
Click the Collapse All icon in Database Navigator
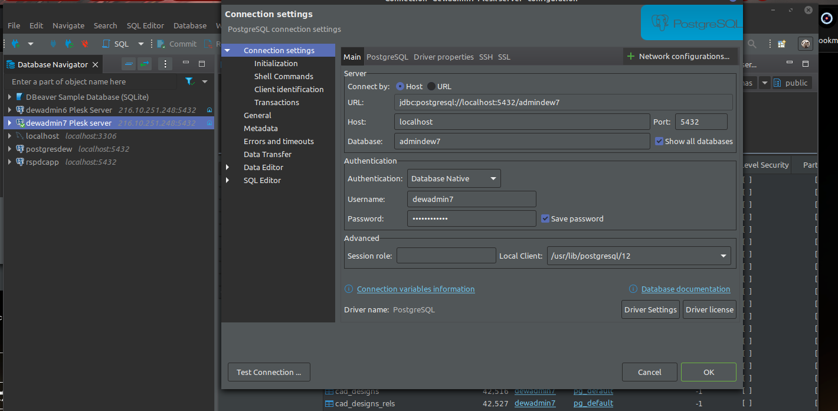pyautogui.click(x=129, y=64)
